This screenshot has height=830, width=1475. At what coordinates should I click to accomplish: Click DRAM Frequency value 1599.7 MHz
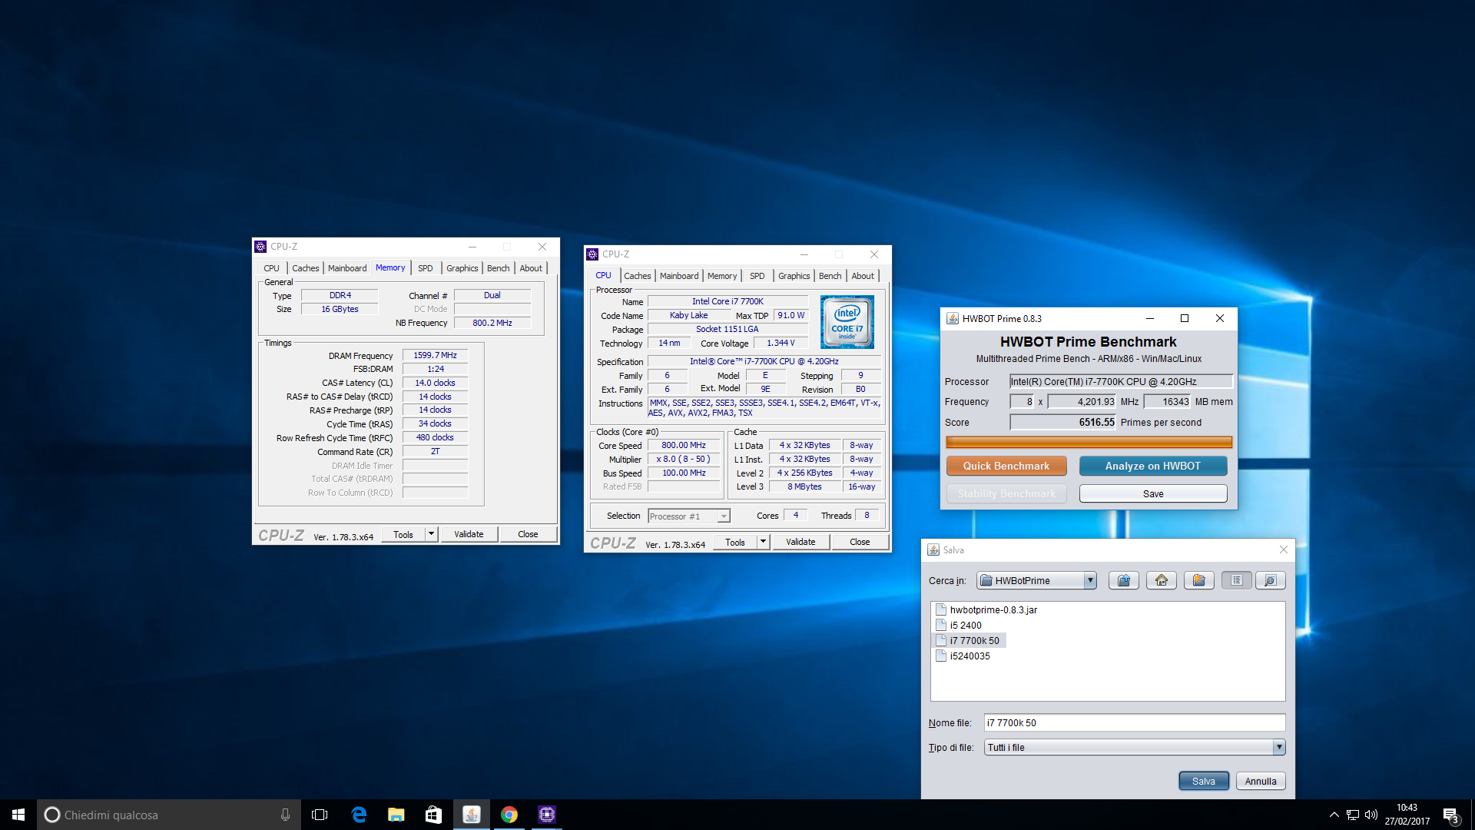pos(435,355)
